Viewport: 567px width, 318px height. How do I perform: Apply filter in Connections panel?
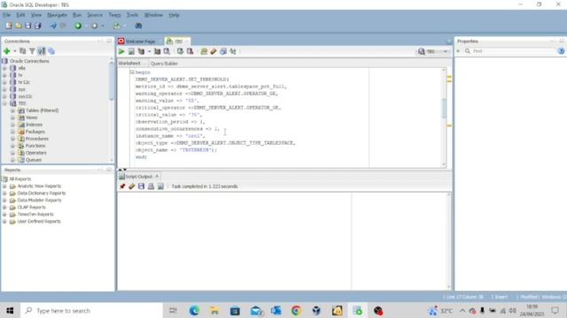click(32, 51)
